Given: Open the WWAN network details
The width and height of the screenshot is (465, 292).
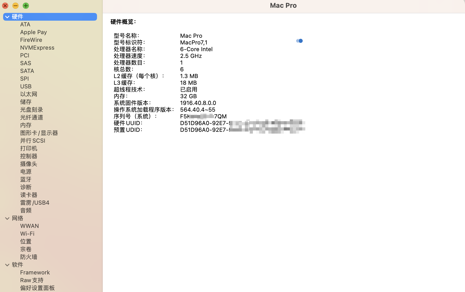Looking at the screenshot, I should [x=29, y=226].
